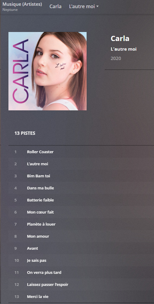Choose track Laissez passer l'espoir
The height and width of the screenshot is (304, 154).
[81, 285]
